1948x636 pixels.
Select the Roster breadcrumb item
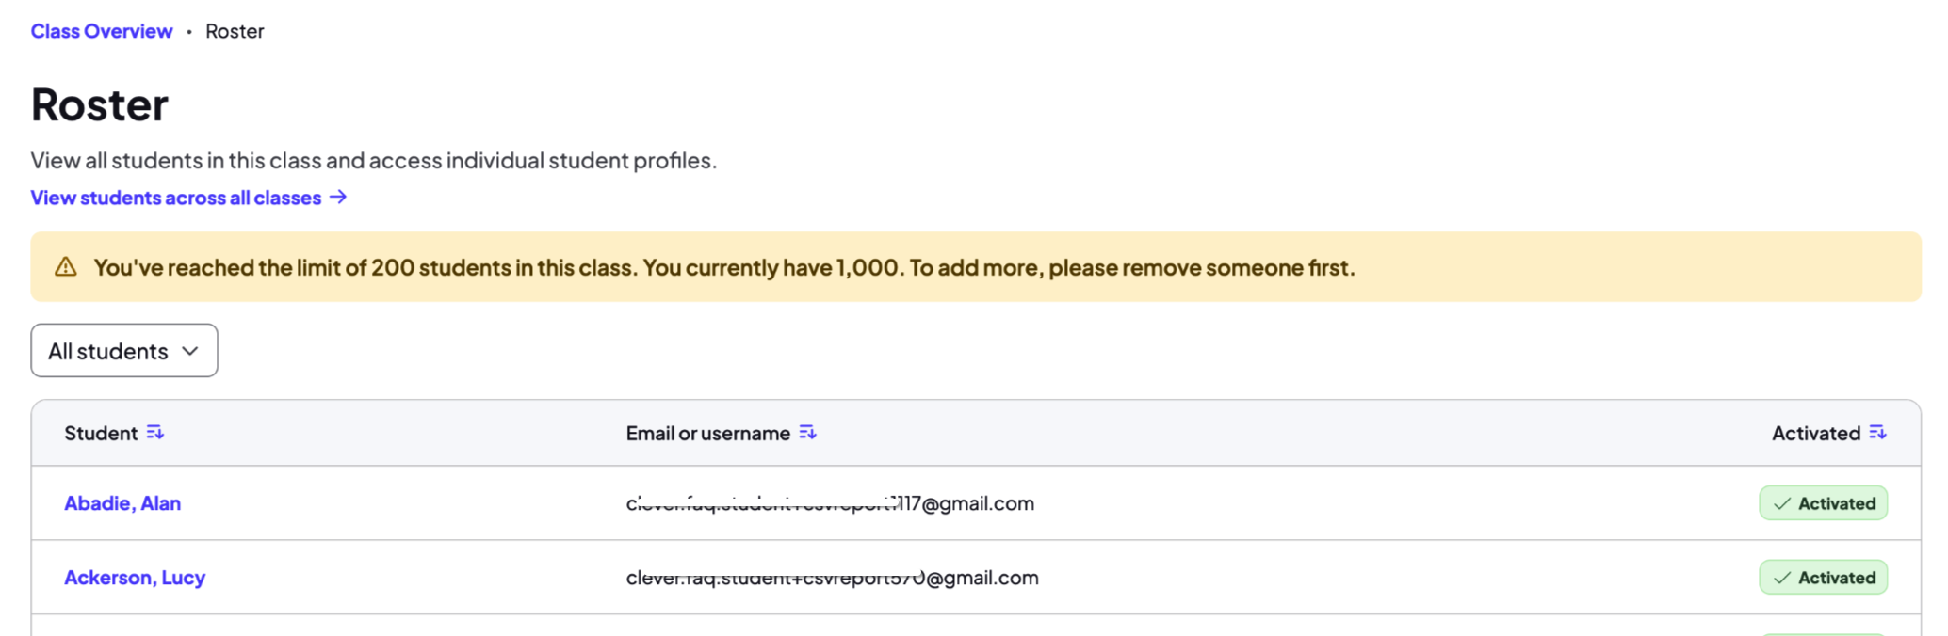[235, 31]
